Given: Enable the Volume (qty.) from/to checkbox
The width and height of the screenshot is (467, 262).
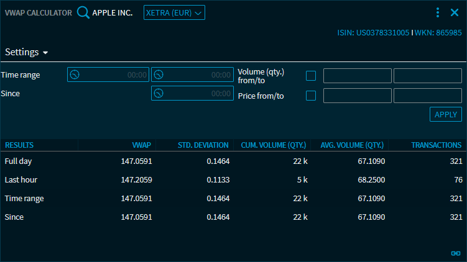Looking at the screenshot, I should [x=311, y=76].
